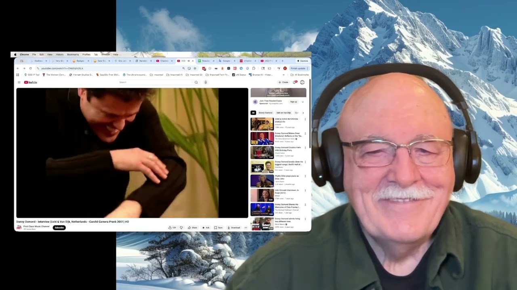
Task: Dislike the video with thumbs down
Action: click(x=181, y=228)
